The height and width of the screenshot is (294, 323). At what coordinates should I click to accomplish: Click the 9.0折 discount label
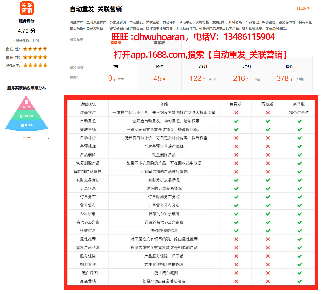[x=213, y=79]
